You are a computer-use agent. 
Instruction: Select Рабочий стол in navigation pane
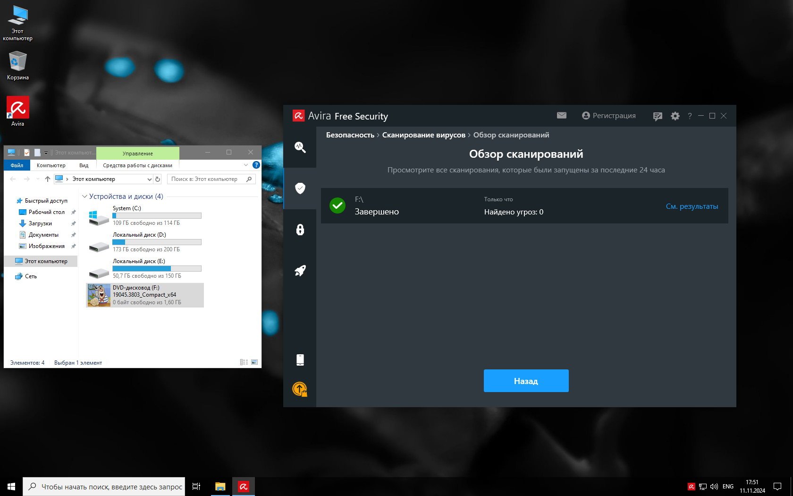tap(42, 212)
